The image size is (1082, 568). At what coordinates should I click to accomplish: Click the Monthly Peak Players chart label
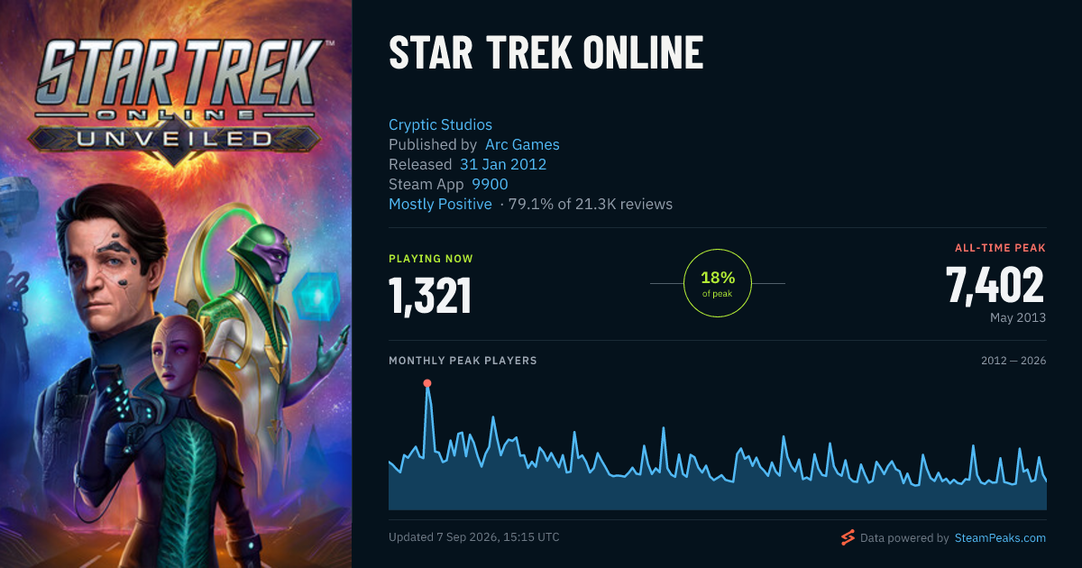tap(463, 361)
